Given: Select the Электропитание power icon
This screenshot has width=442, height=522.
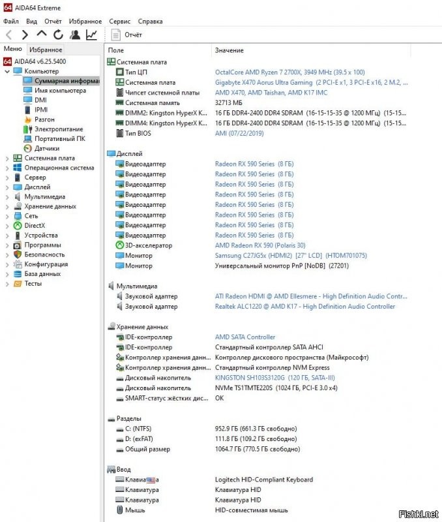Looking at the screenshot, I should pyautogui.click(x=28, y=129).
